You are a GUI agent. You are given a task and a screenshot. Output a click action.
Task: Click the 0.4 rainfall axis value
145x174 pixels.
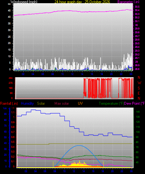point(13,147)
